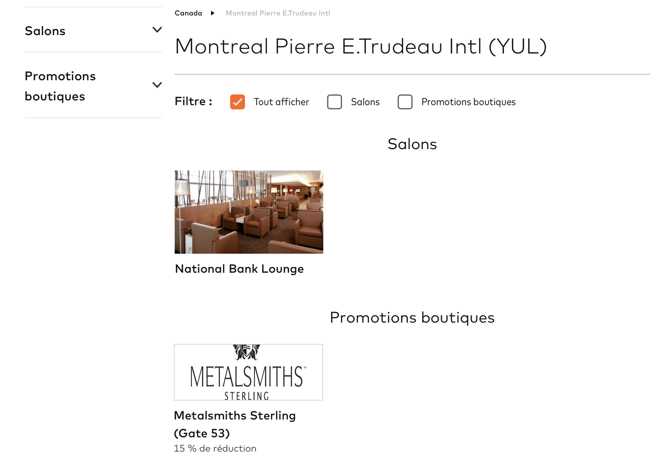Click the 15 % de réduction text

[x=215, y=448]
